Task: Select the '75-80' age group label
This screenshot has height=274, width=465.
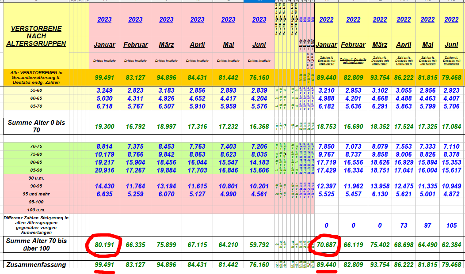Action: [36, 154]
